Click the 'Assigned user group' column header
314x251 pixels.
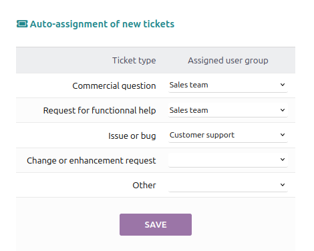tap(228, 61)
